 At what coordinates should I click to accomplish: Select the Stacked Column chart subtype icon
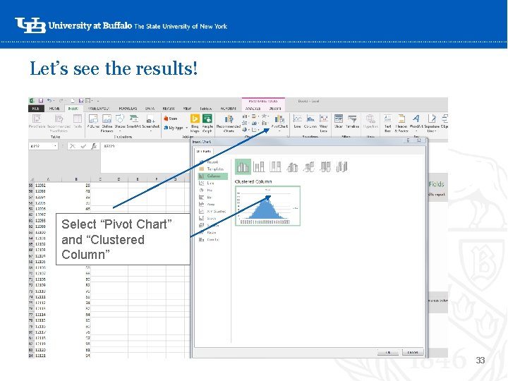259,167
